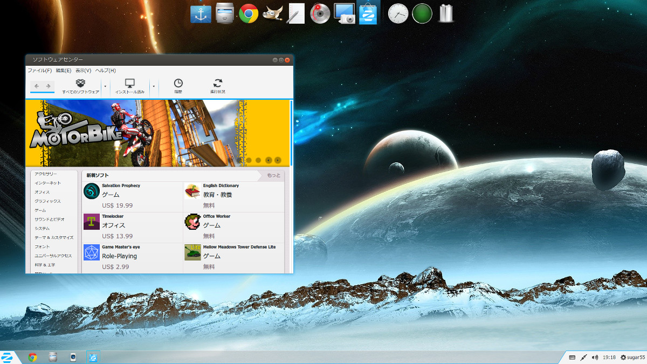647x364 pixels.
Task: Click Salvation Prophecy title text
Action: (121, 186)
